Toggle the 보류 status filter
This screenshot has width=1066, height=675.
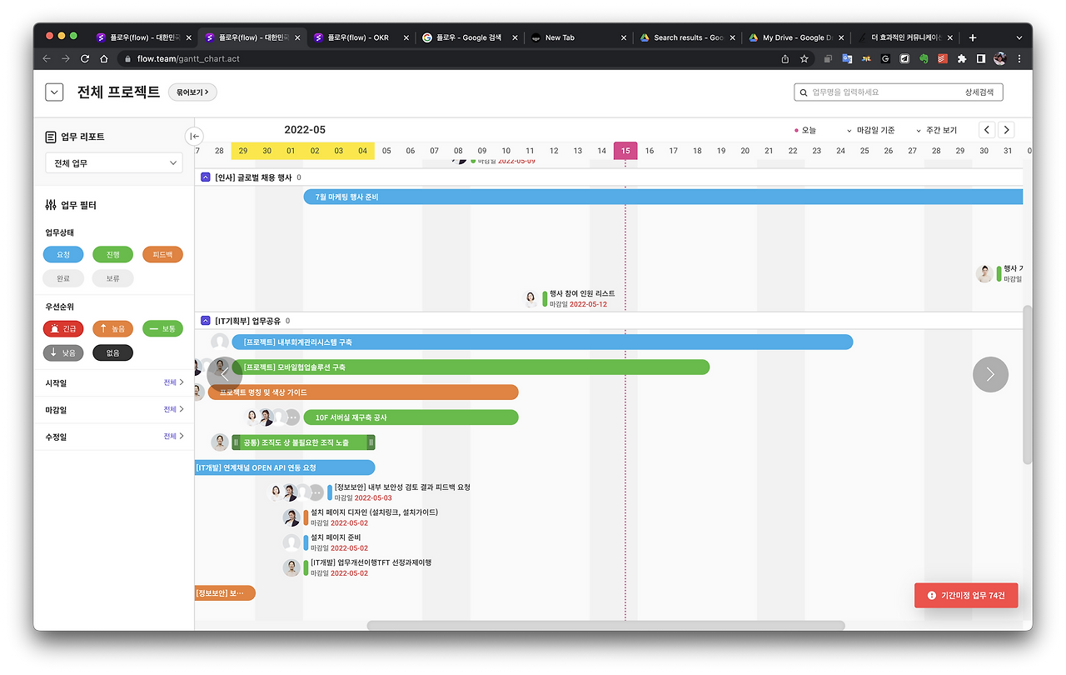[x=112, y=278]
